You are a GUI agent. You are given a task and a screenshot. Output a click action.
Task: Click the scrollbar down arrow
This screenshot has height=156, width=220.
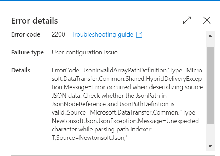210,146
